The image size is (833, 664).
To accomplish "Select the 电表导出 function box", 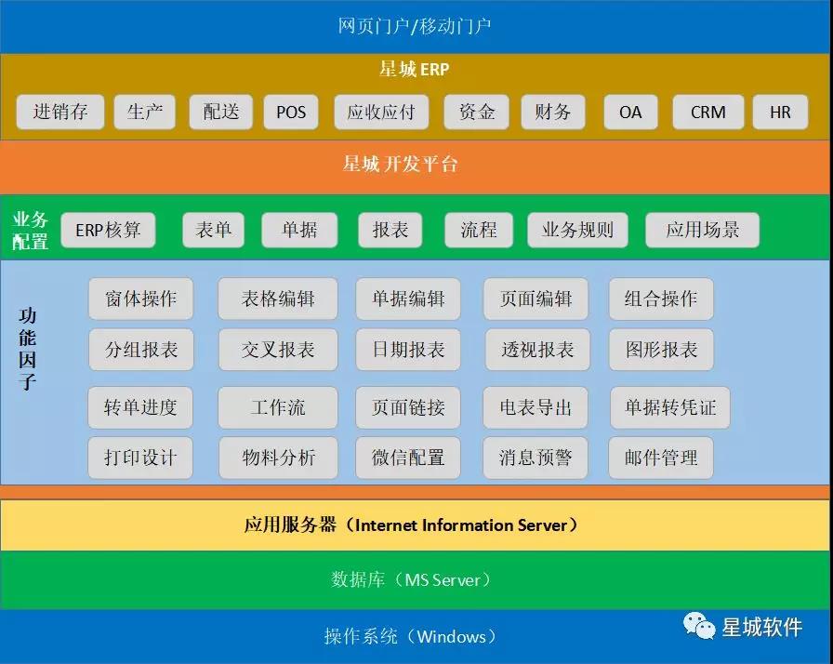I will tap(535, 407).
